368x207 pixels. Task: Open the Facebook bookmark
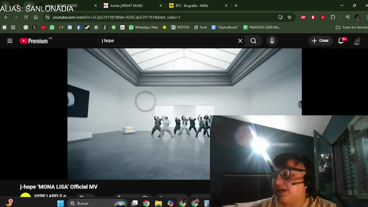(x=78, y=27)
